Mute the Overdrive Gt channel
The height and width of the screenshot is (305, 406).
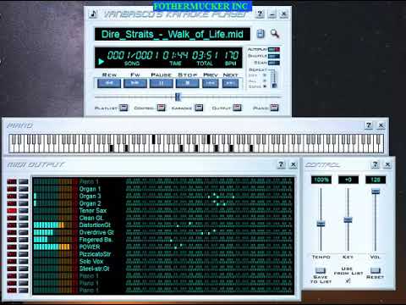click(12, 232)
